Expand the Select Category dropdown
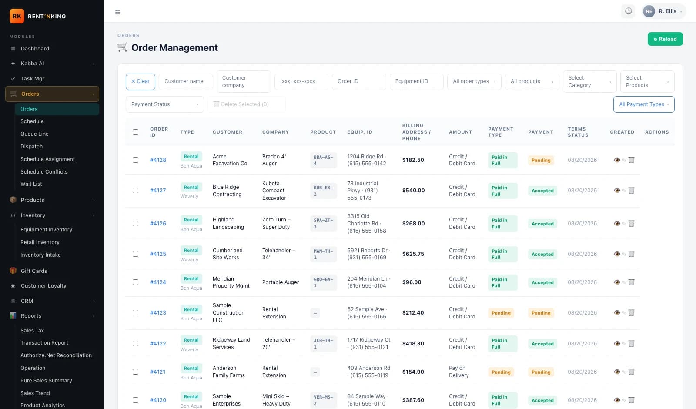 click(x=589, y=81)
